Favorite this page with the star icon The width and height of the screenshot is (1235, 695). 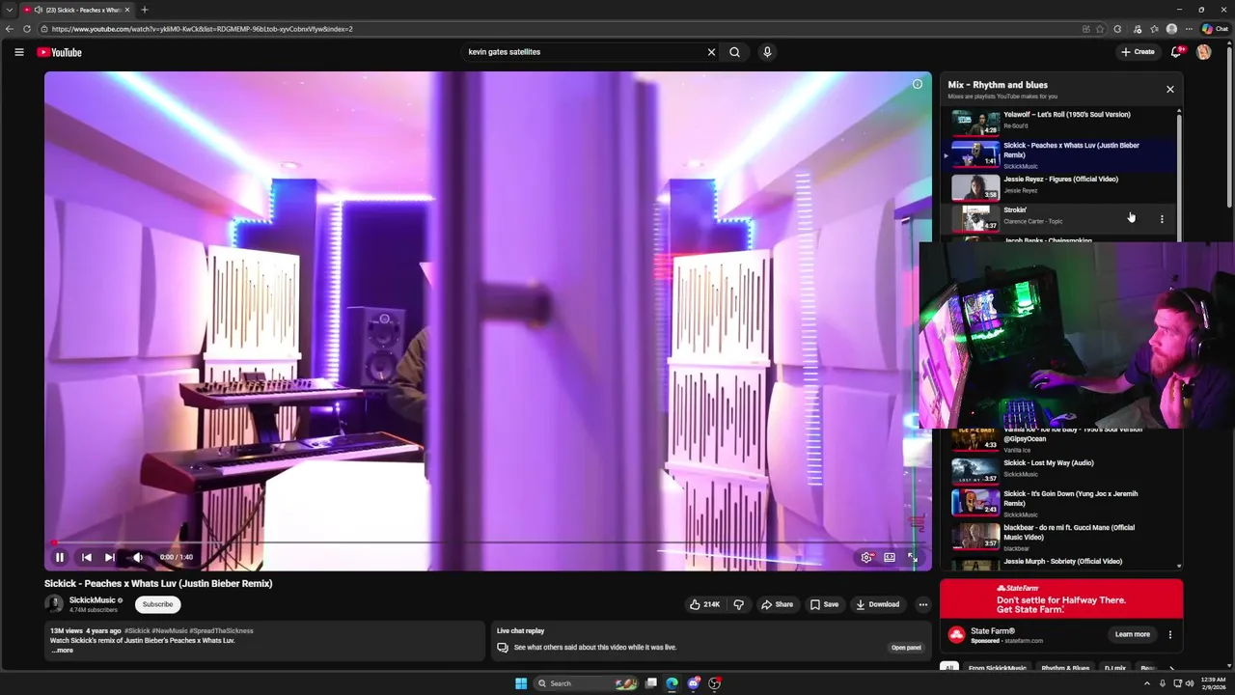pos(1100,29)
